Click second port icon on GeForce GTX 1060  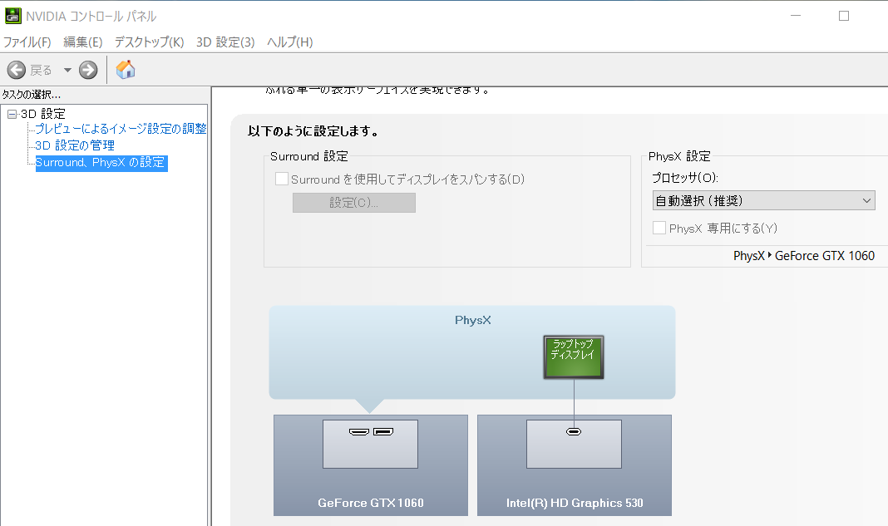[x=383, y=432]
